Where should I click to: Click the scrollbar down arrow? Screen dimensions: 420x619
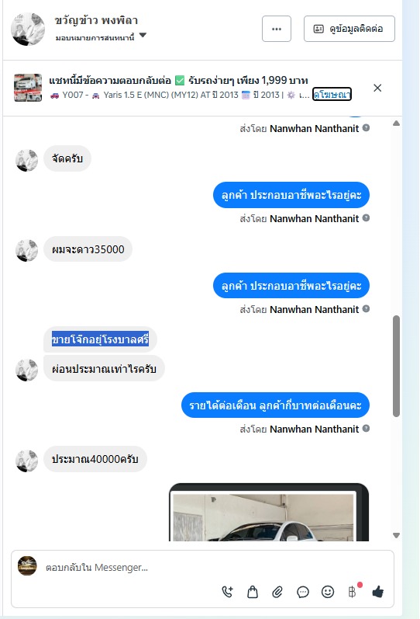click(x=396, y=535)
